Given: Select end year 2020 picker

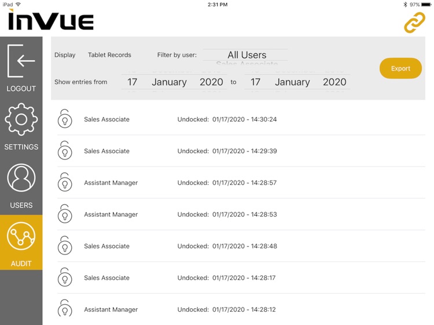Looking at the screenshot, I should tap(334, 82).
